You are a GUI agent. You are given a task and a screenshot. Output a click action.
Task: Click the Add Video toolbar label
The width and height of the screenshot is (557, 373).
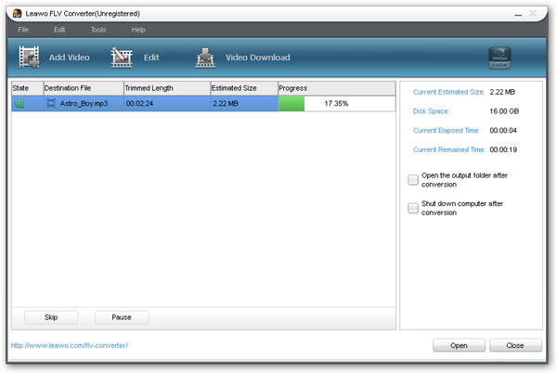pyautogui.click(x=70, y=58)
